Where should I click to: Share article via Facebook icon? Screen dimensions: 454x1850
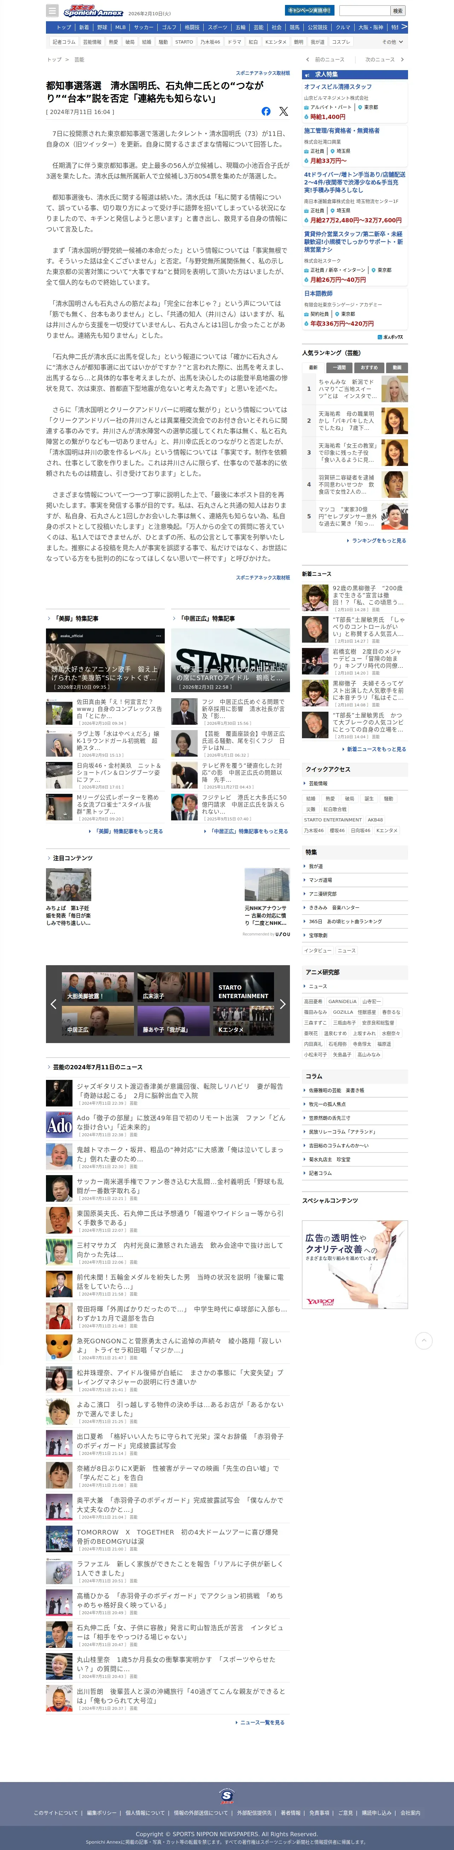coord(266,111)
